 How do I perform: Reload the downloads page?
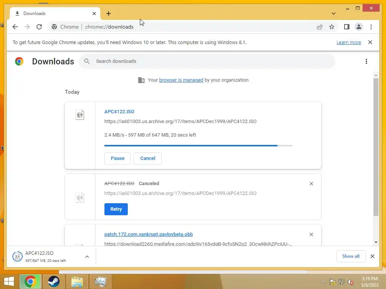(39, 27)
